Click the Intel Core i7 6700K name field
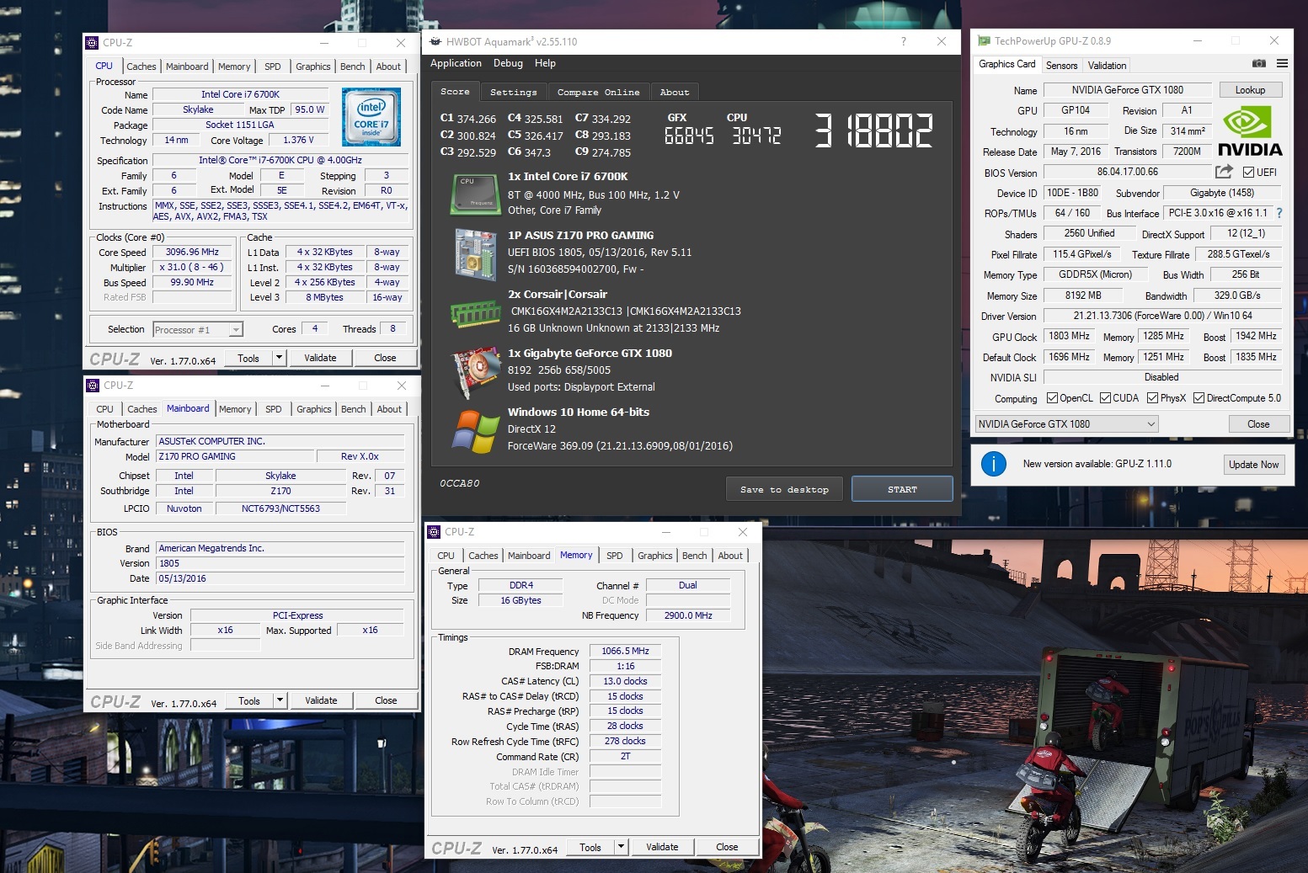 pyautogui.click(x=240, y=94)
